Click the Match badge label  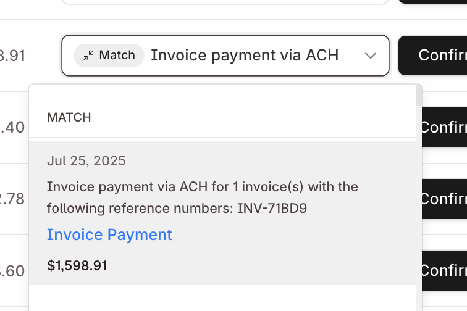tap(117, 56)
